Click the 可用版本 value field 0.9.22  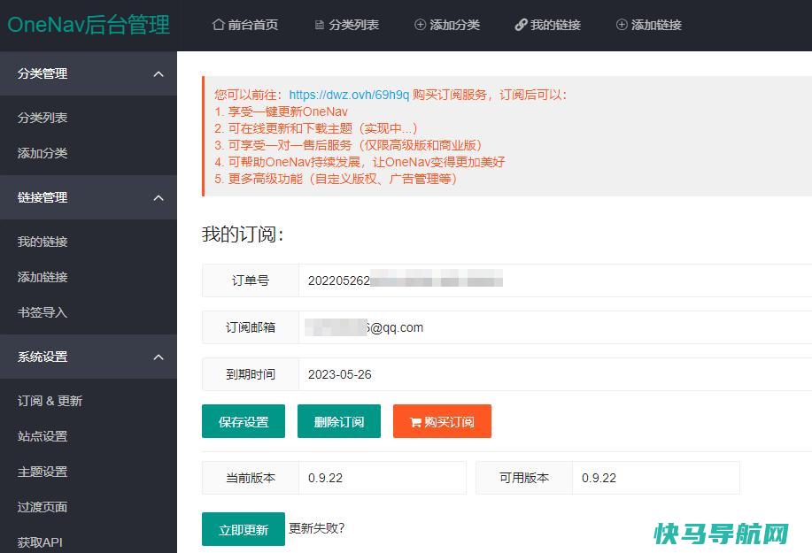pyautogui.click(x=656, y=478)
